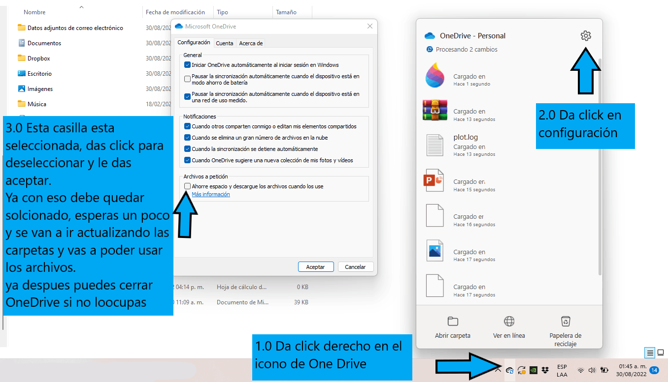This screenshot has width=668, height=382.
Task: Click the sync tray icon with orange dot
Action: tap(522, 370)
